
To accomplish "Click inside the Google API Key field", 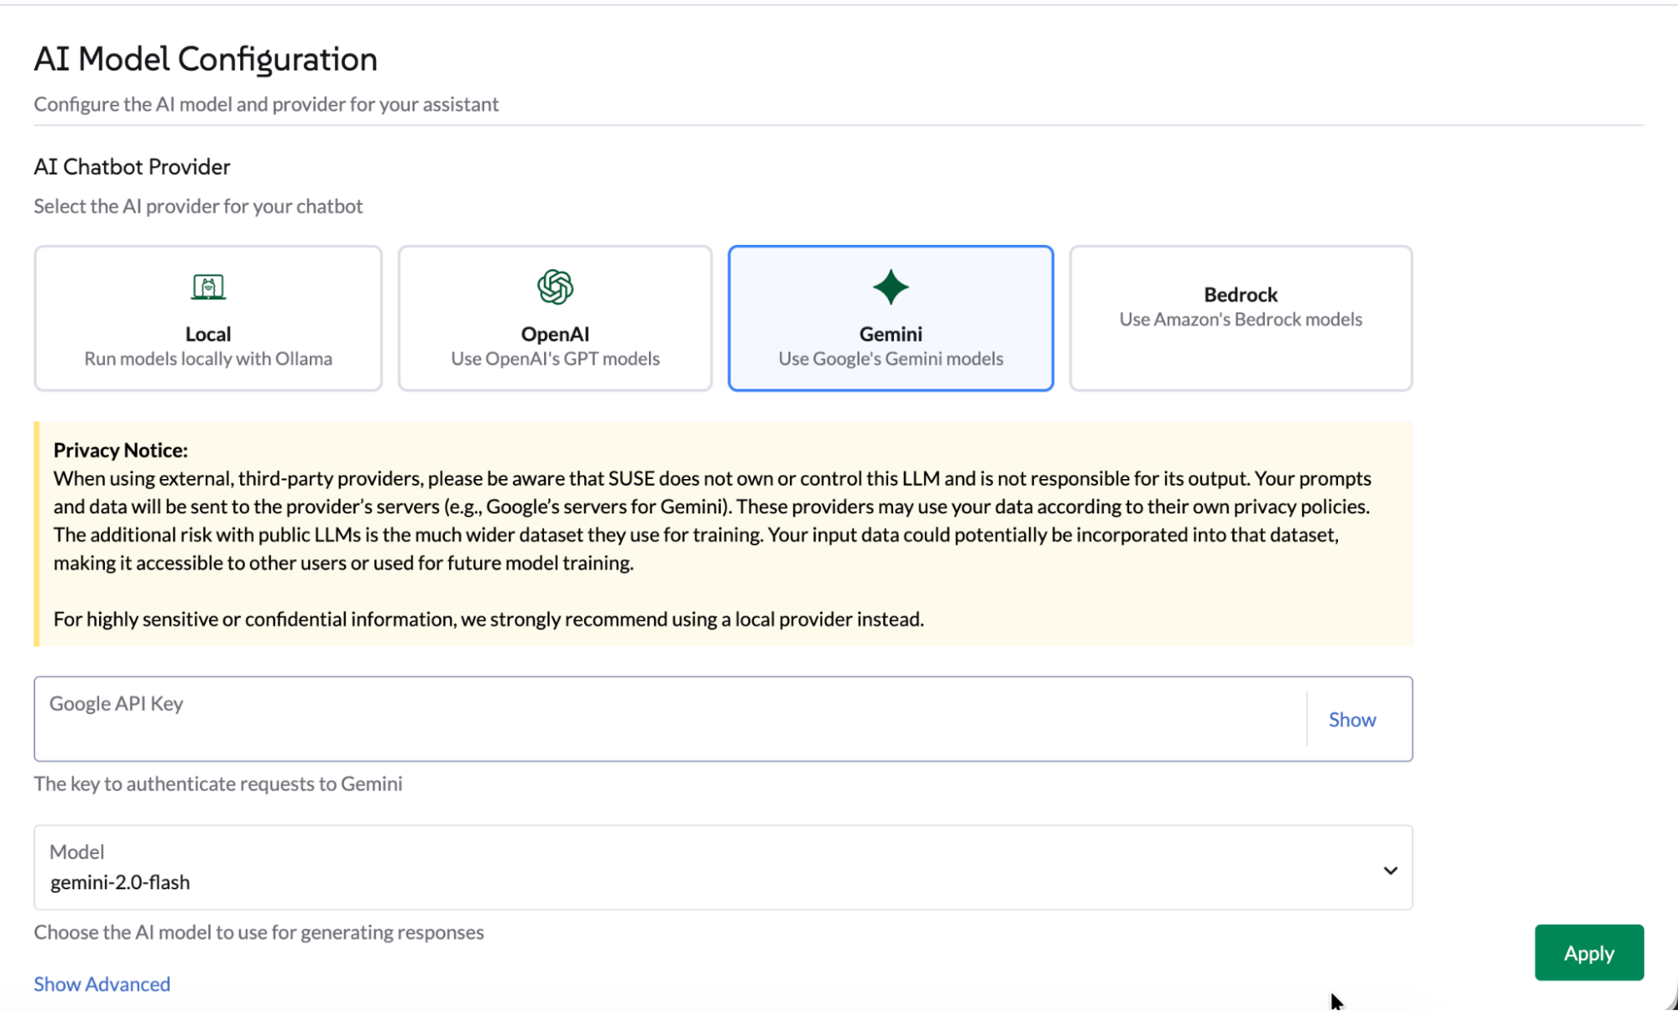I will pyautogui.click(x=588, y=719).
